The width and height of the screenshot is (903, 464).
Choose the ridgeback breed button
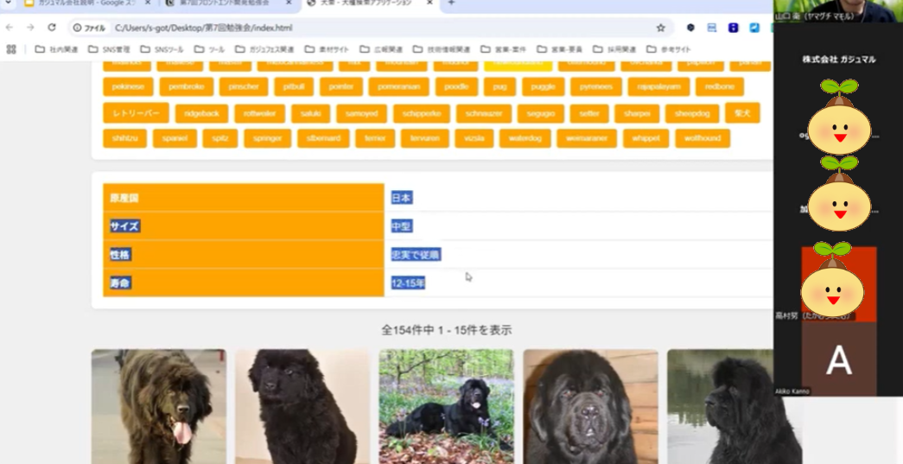pos(201,113)
